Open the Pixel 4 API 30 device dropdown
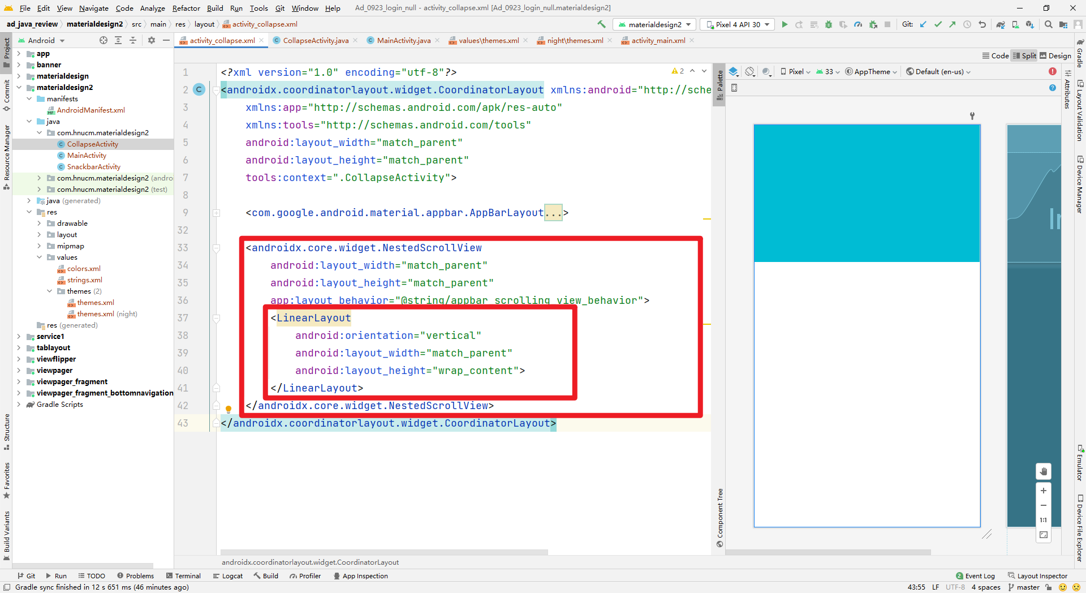The image size is (1086, 593). click(738, 24)
